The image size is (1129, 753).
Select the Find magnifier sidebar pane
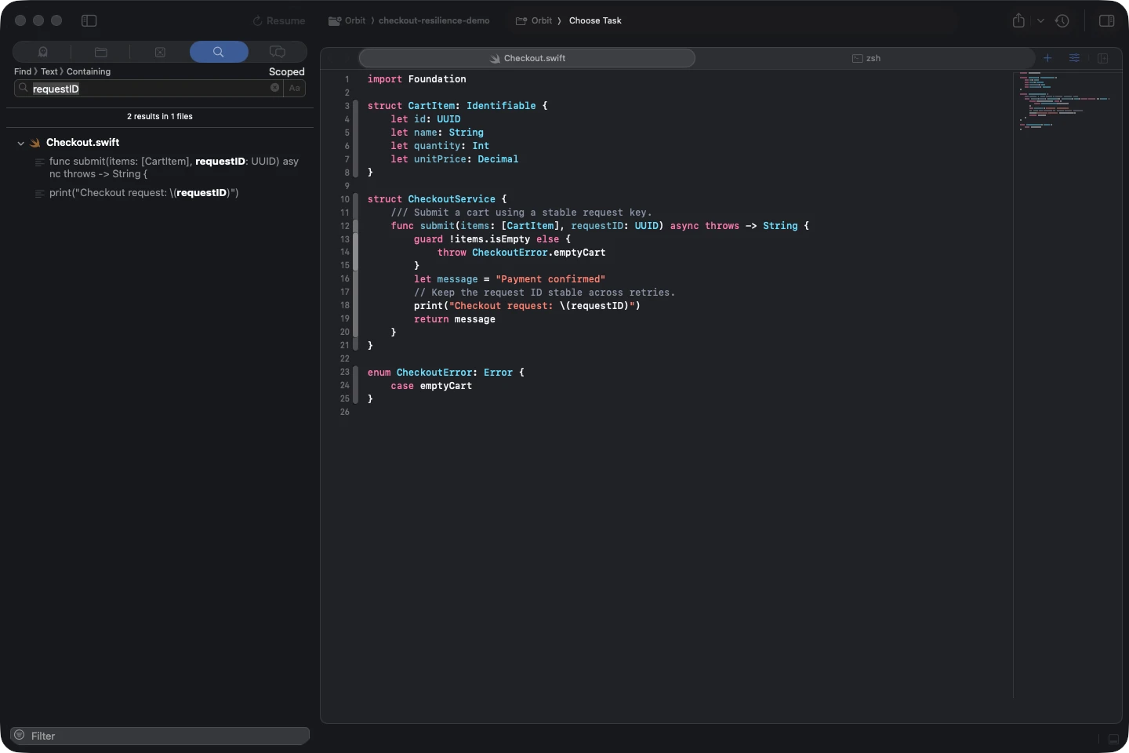click(219, 52)
